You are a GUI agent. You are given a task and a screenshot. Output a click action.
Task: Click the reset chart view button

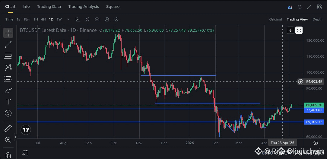coord(299,30)
